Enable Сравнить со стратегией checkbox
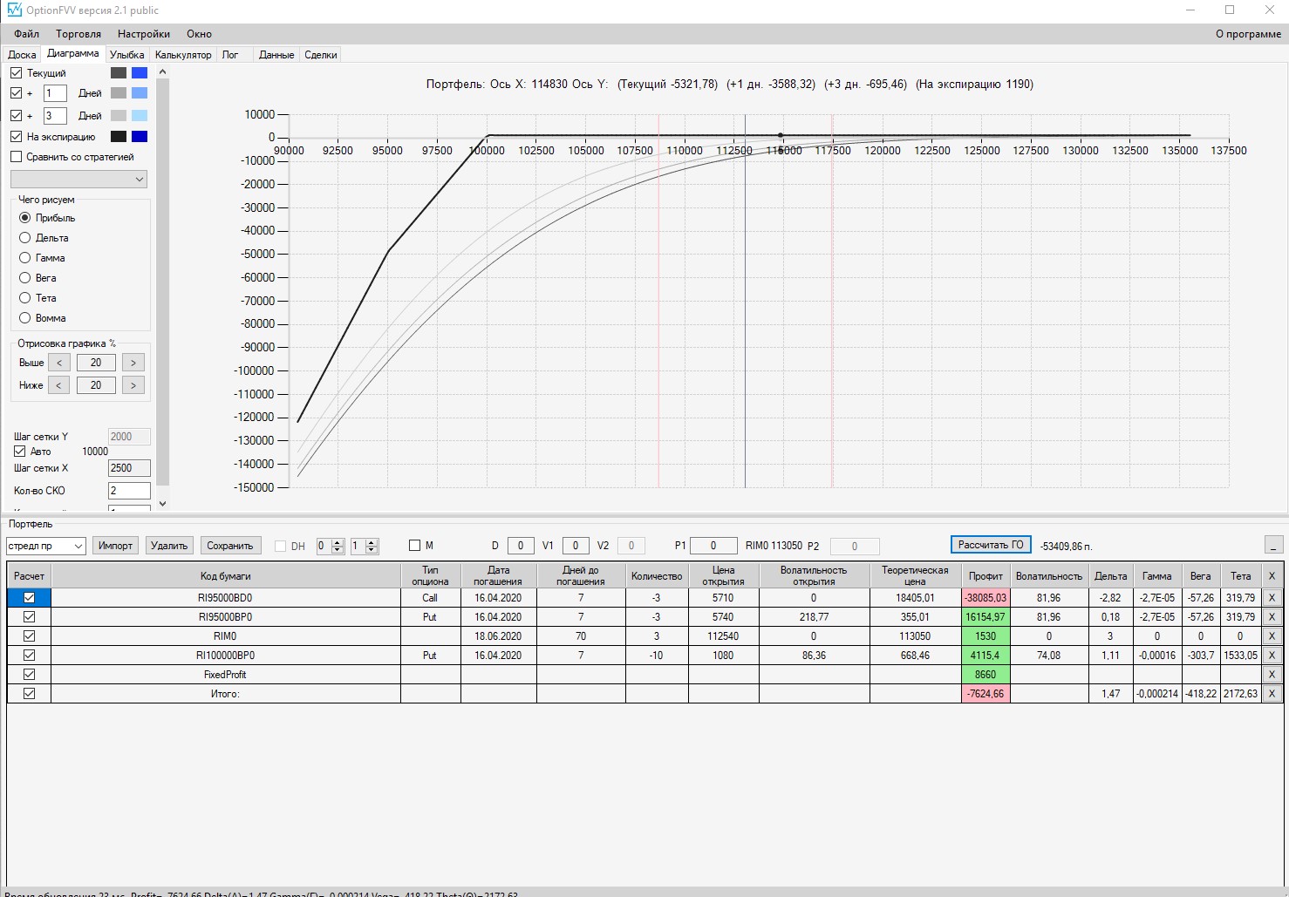 17,157
